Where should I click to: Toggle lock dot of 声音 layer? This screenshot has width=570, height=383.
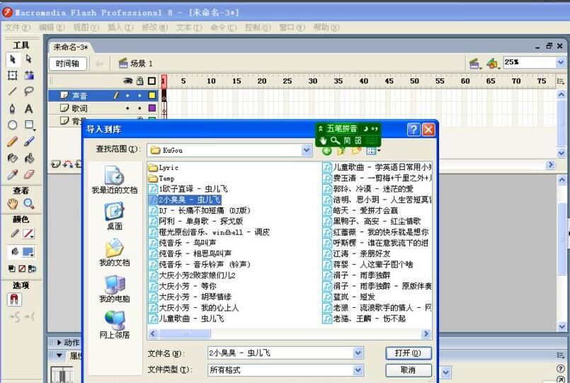[x=140, y=96]
